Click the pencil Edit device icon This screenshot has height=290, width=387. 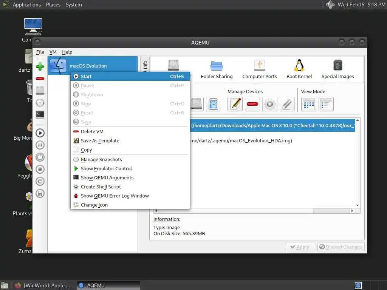click(x=235, y=104)
